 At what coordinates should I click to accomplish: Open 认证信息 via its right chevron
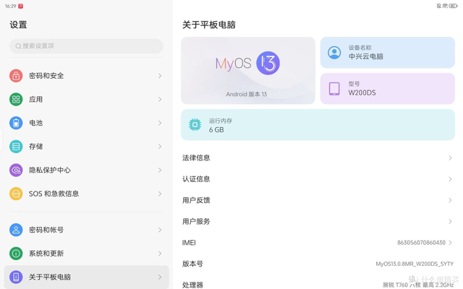click(x=450, y=179)
